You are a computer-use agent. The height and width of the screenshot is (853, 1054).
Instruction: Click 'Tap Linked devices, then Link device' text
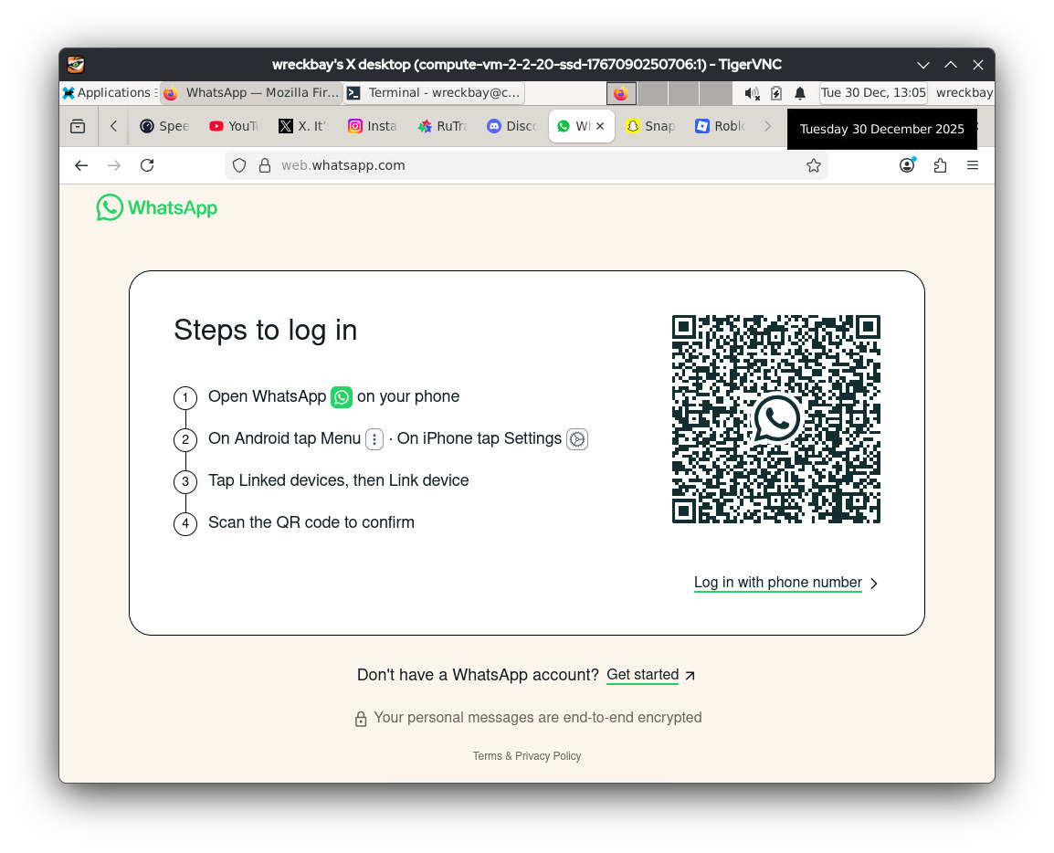point(338,480)
